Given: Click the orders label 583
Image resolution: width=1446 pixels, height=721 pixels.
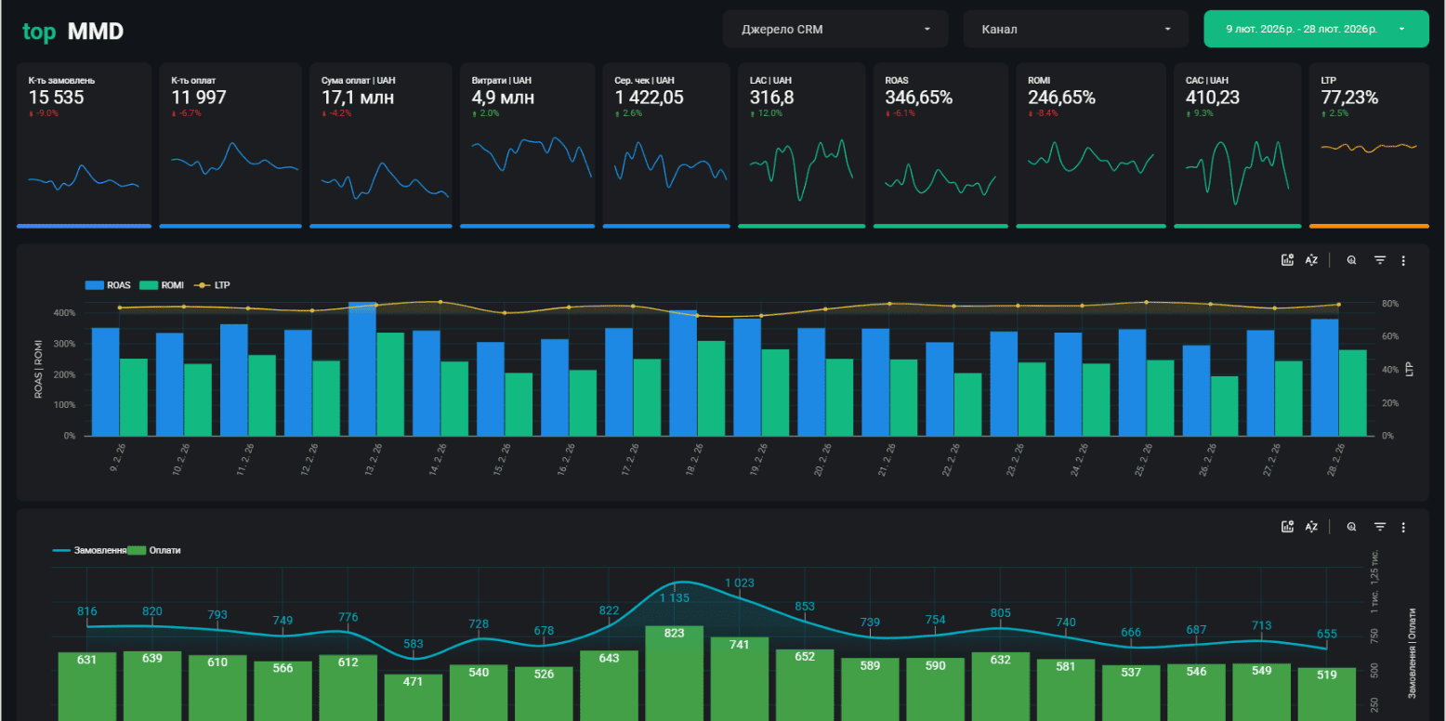Looking at the screenshot, I should 414,644.
